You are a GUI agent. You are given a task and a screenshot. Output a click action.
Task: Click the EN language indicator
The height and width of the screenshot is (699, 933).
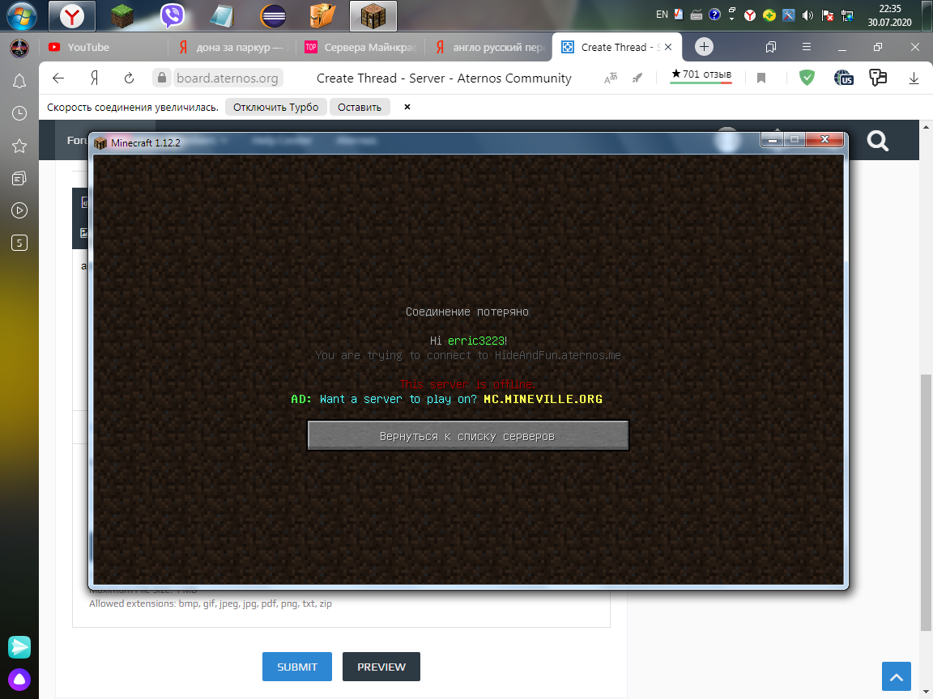click(x=662, y=15)
